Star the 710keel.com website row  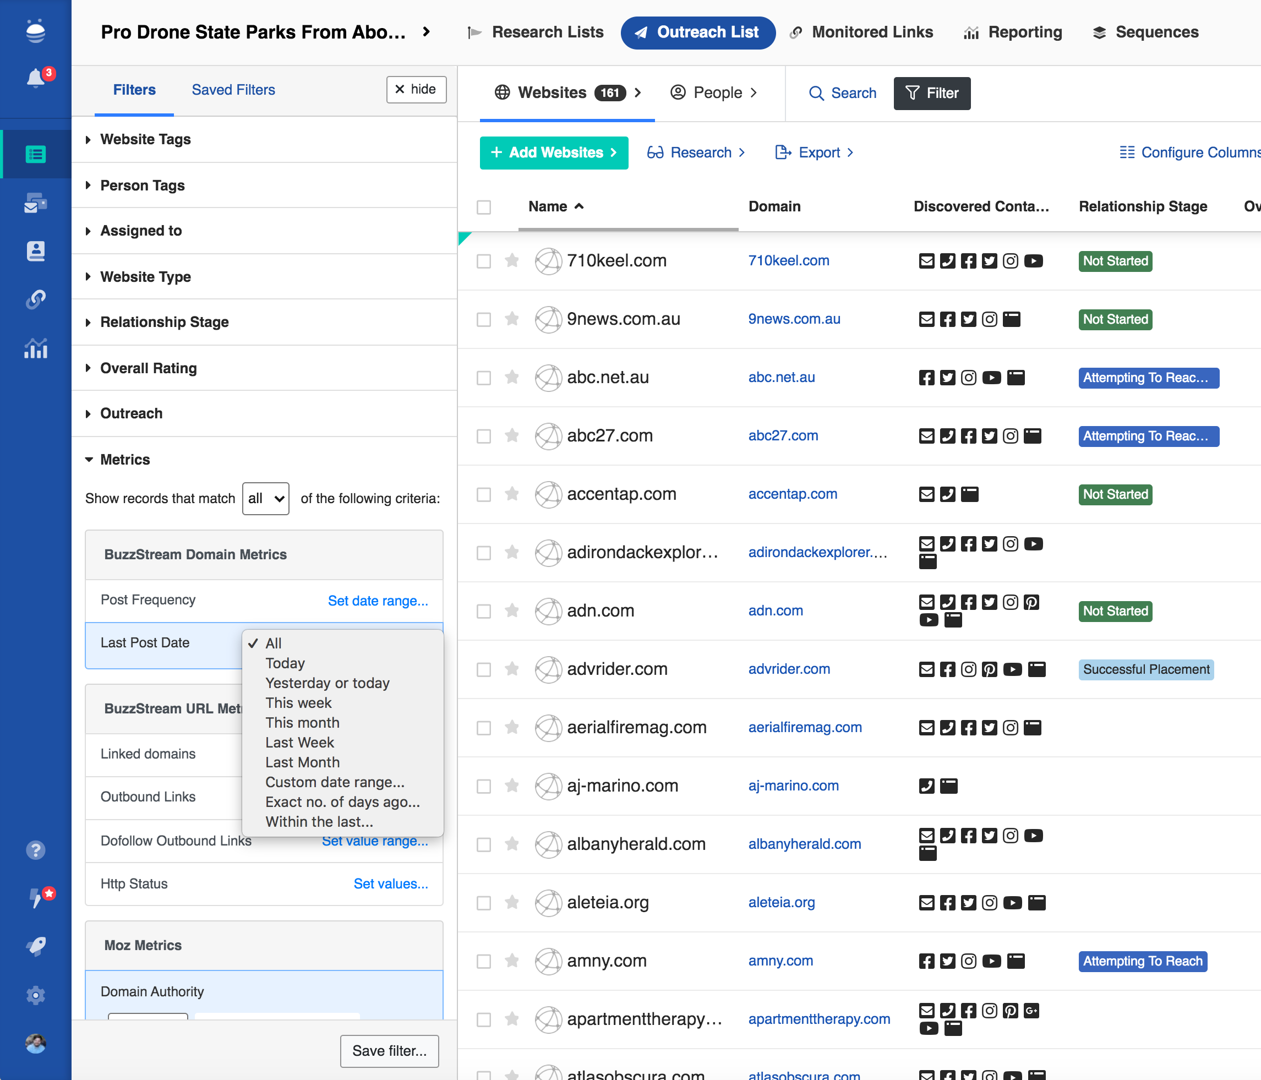pos(512,260)
